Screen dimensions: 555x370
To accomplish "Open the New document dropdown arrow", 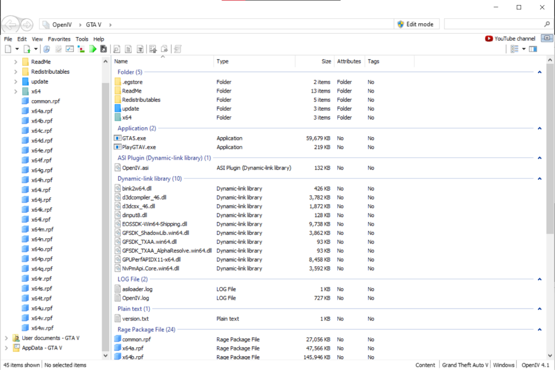I will click(x=17, y=49).
